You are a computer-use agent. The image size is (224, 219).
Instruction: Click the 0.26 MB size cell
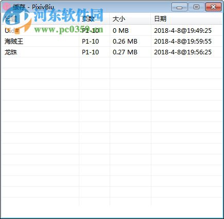click(125, 42)
